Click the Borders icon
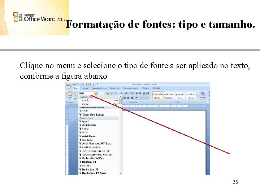Screen dimensions: 260x195 146,98
